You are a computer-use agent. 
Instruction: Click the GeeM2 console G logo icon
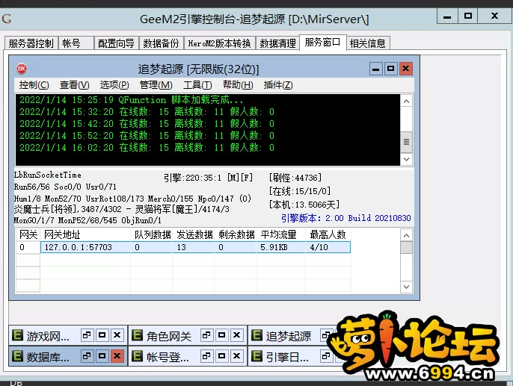[x=7, y=19]
